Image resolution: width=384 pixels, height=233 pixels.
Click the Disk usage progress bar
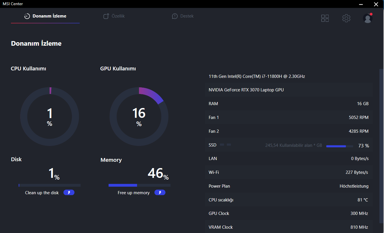[50, 185]
